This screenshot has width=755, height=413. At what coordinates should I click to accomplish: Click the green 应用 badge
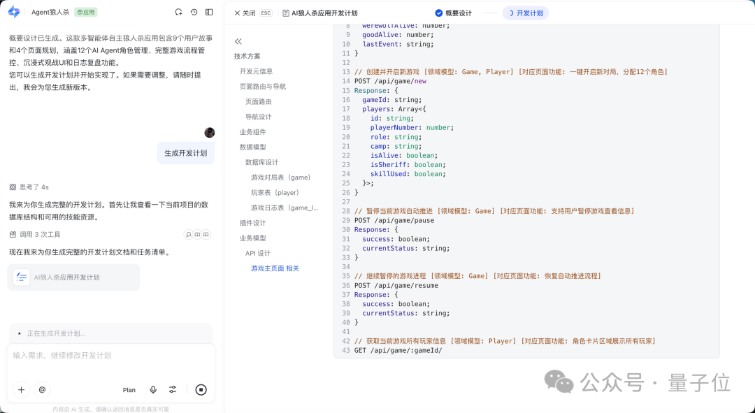point(86,13)
